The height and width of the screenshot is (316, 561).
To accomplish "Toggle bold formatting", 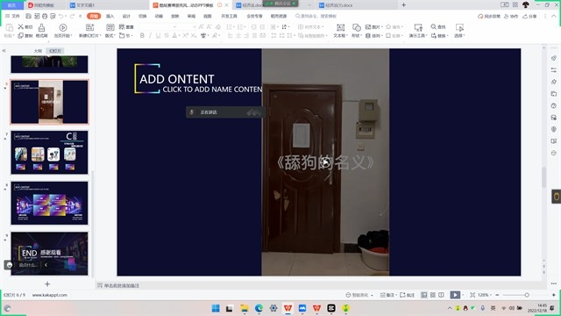I will click(x=142, y=35).
